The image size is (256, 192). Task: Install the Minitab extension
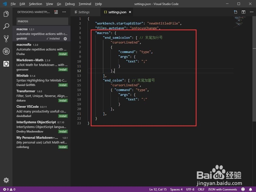click(x=63, y=85)
